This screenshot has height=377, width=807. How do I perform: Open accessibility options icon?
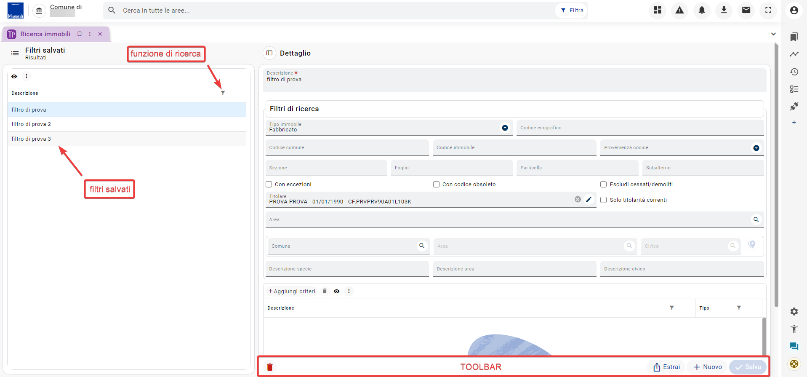click(794, 329)
